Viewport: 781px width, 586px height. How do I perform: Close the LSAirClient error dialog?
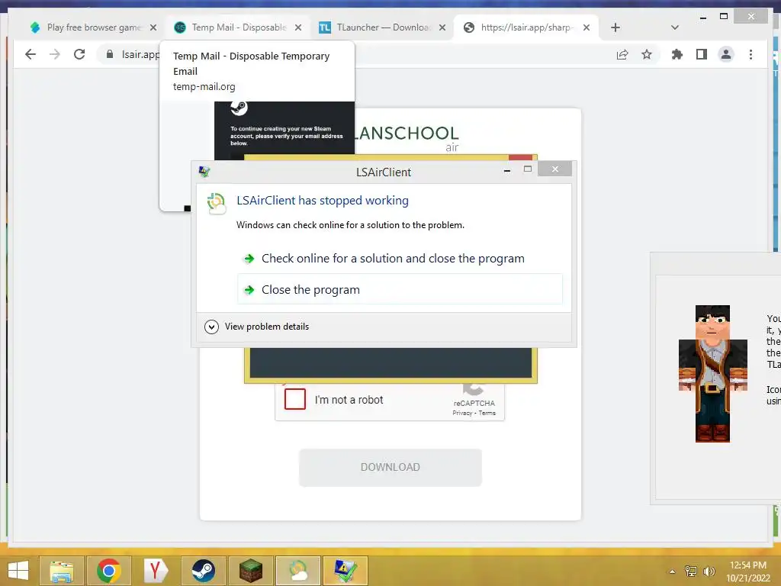(555, 169)
